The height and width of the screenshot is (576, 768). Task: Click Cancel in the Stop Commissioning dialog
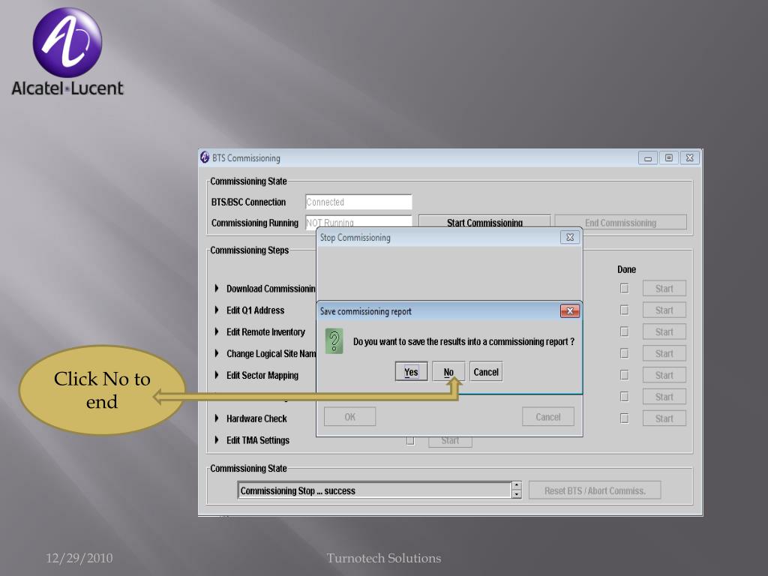(547, 417)
